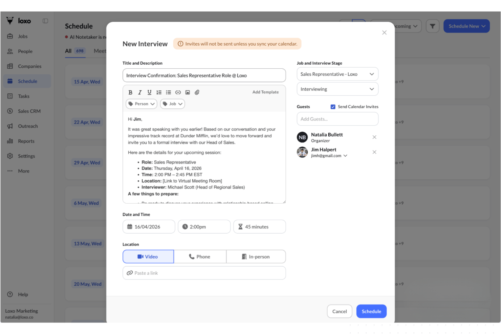
Task: Switch to All tab
Action: click(x=75, y=51)
